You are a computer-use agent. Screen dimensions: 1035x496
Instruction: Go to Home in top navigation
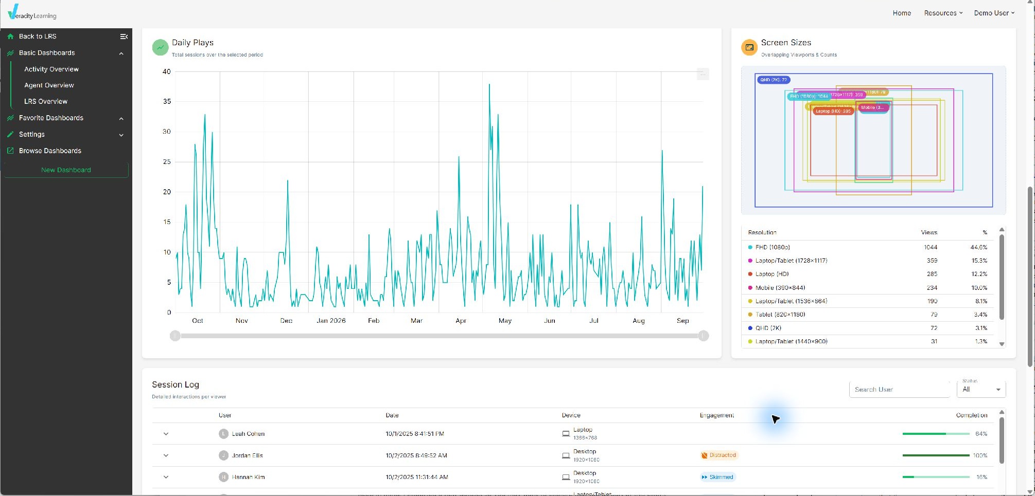(x=902, y=13)
